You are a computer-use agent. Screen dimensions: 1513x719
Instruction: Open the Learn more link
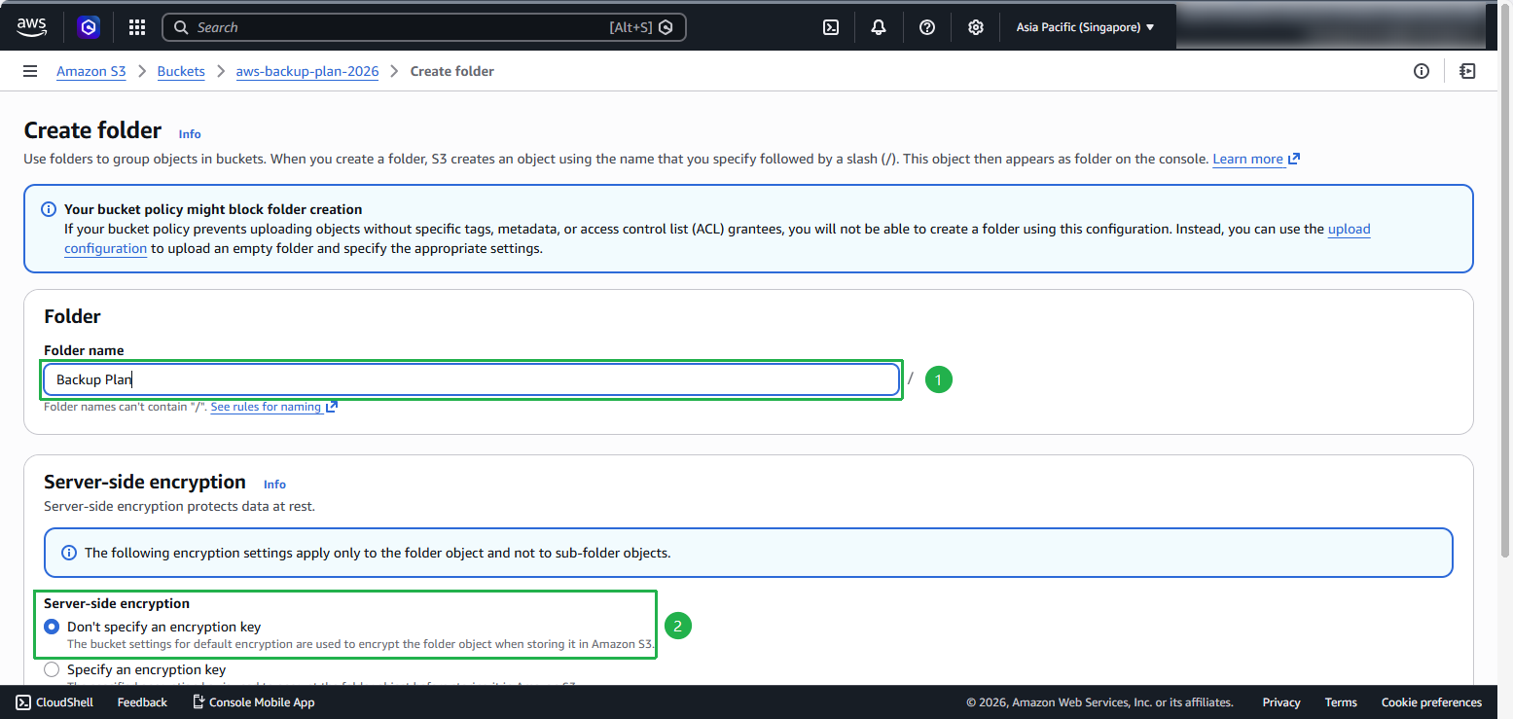coord(1248,159)
